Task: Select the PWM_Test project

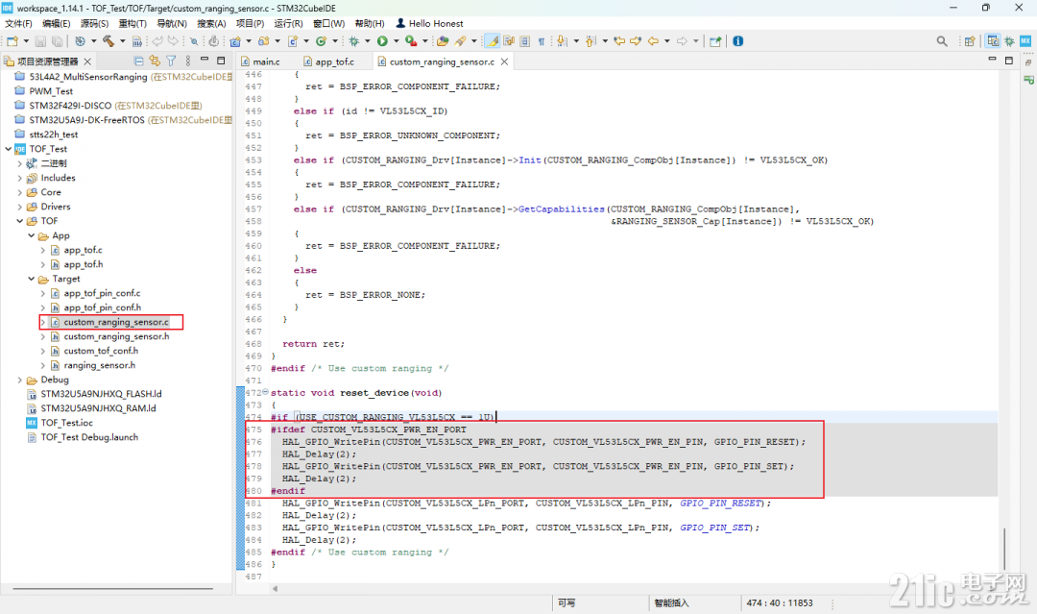Action: [x=51, y=91]
